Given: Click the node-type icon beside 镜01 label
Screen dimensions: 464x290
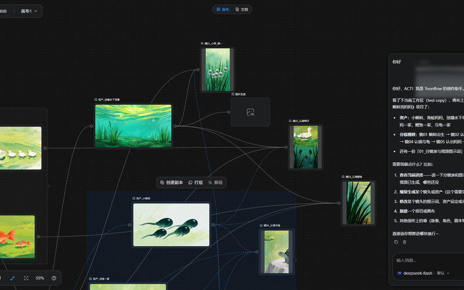Looking at the screenshot, I should point(202,43).
